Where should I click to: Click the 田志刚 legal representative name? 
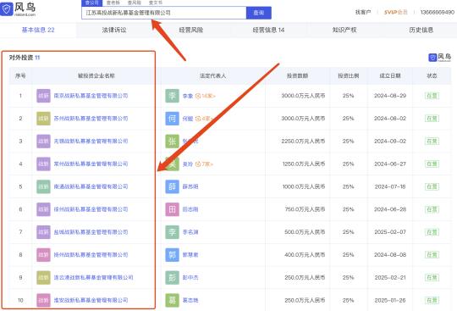pos(190,210)
